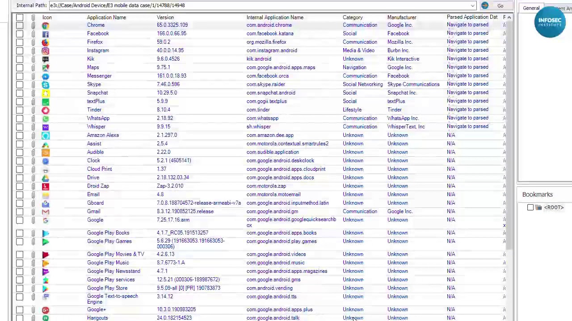
Task: Click the Amazon Alexa app icon
Action: pyautogui.click(x=45, y=136)
